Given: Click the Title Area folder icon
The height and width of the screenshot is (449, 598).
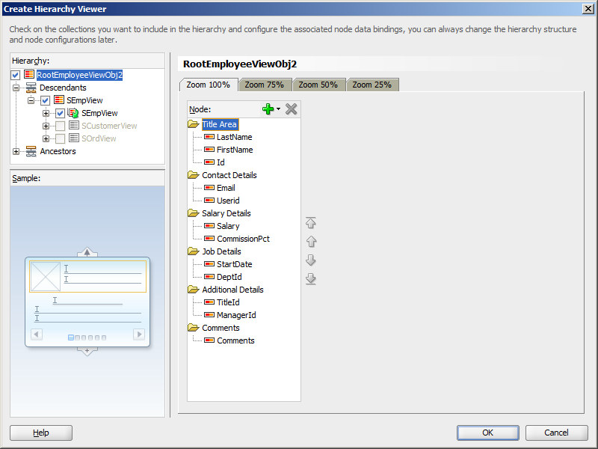Looking at the screenshot, I should click(194, 124).
